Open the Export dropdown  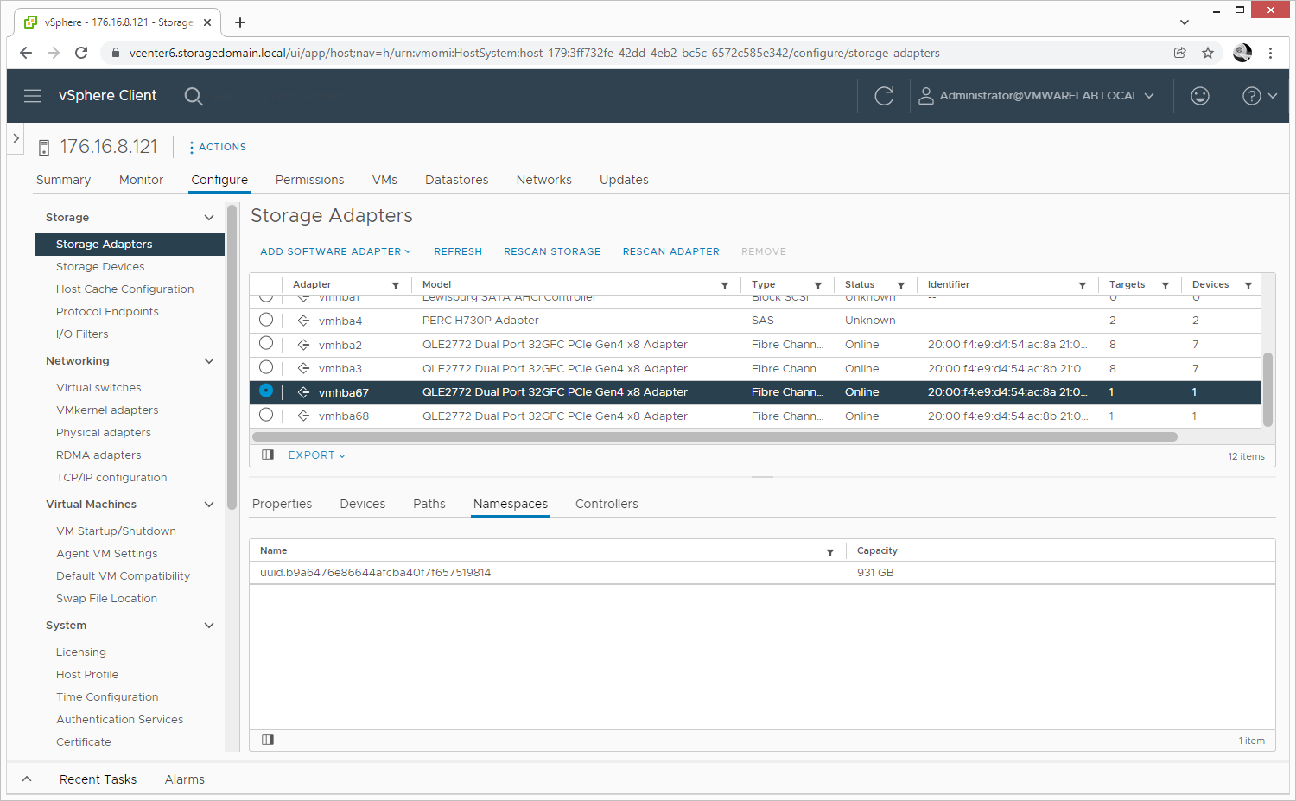click(316, 455)
